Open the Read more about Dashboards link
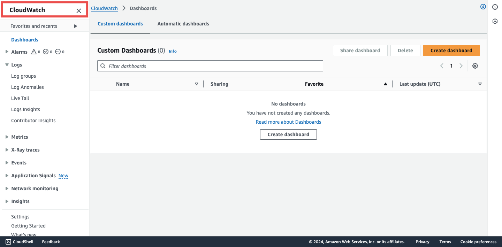The width and height of the screenshot is (502, 247). pyautogui.click(x=288, y=122)
